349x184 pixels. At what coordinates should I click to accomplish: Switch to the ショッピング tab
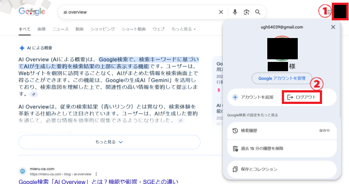pos(102,29)
